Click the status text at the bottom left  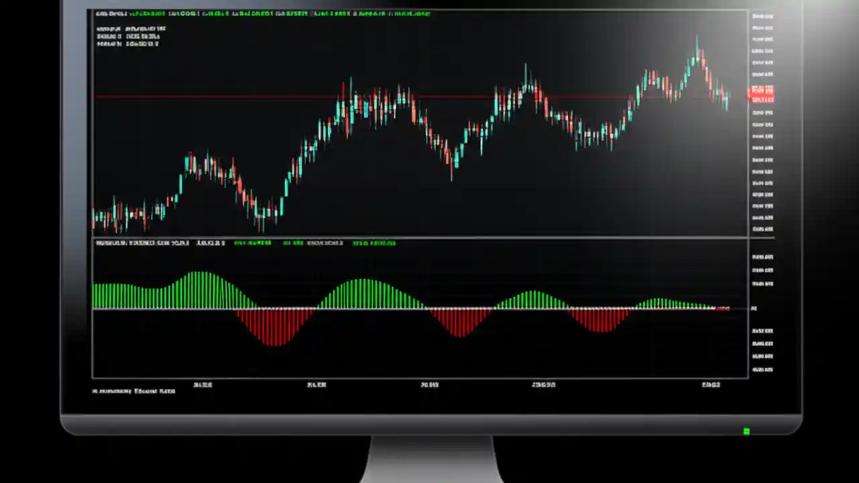click(x=134, y=391)
